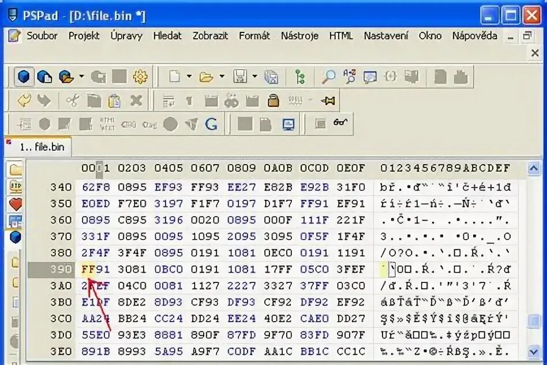The height and width of the screenshot is (365, 547).
Task: Click the blue monitor preview icon
Action: [288, 124]
